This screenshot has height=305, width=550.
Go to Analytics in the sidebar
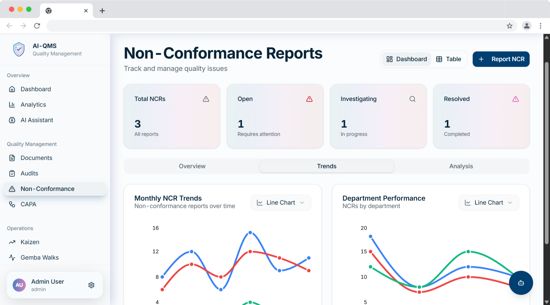[55, 105]
